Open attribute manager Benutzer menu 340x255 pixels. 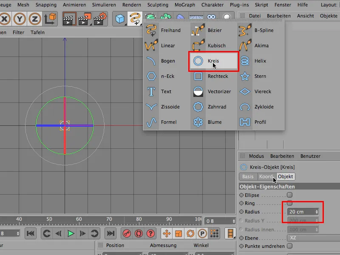click(310, 156)
